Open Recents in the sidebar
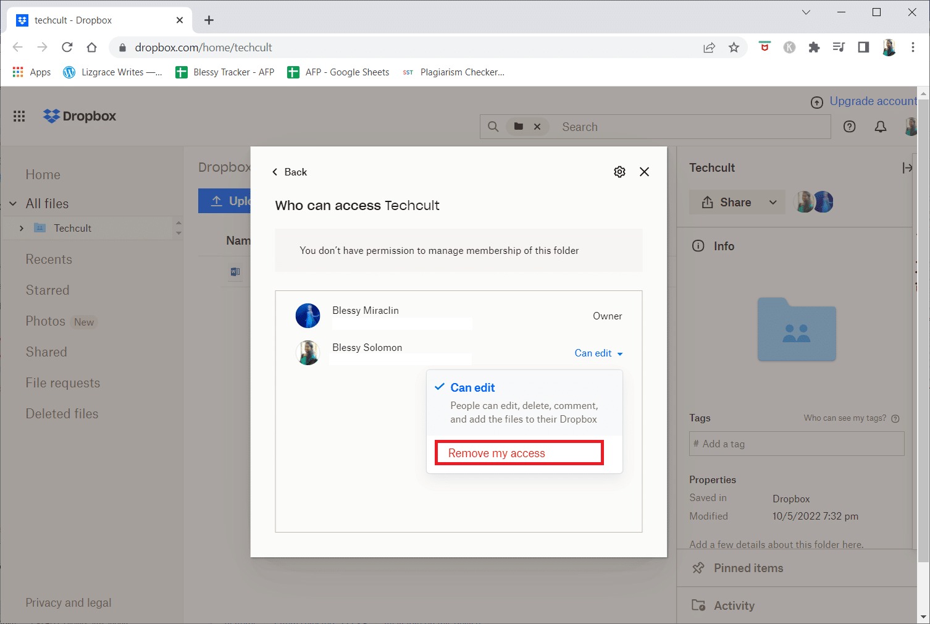 pyautogui.click(x=49, y=259)
